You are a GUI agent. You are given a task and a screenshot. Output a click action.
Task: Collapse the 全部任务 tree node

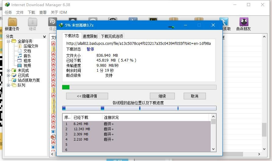(9, 41)
